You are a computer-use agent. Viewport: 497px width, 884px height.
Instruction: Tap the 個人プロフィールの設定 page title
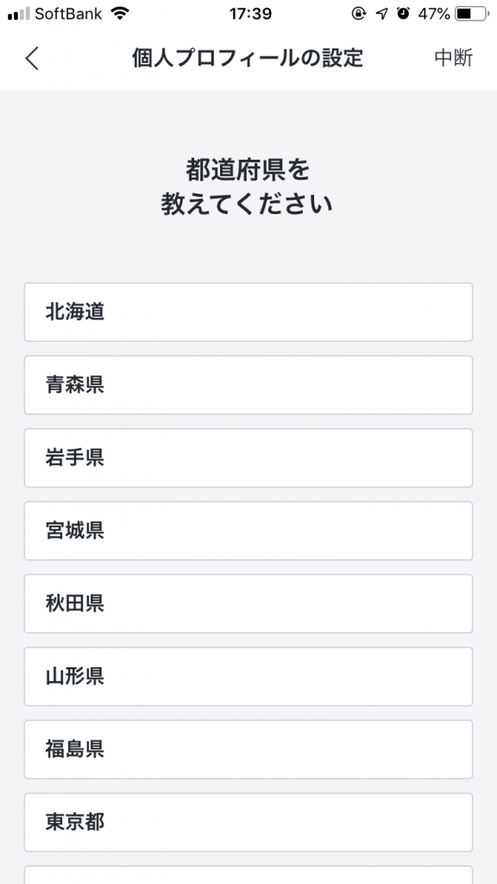pos(248,58)
